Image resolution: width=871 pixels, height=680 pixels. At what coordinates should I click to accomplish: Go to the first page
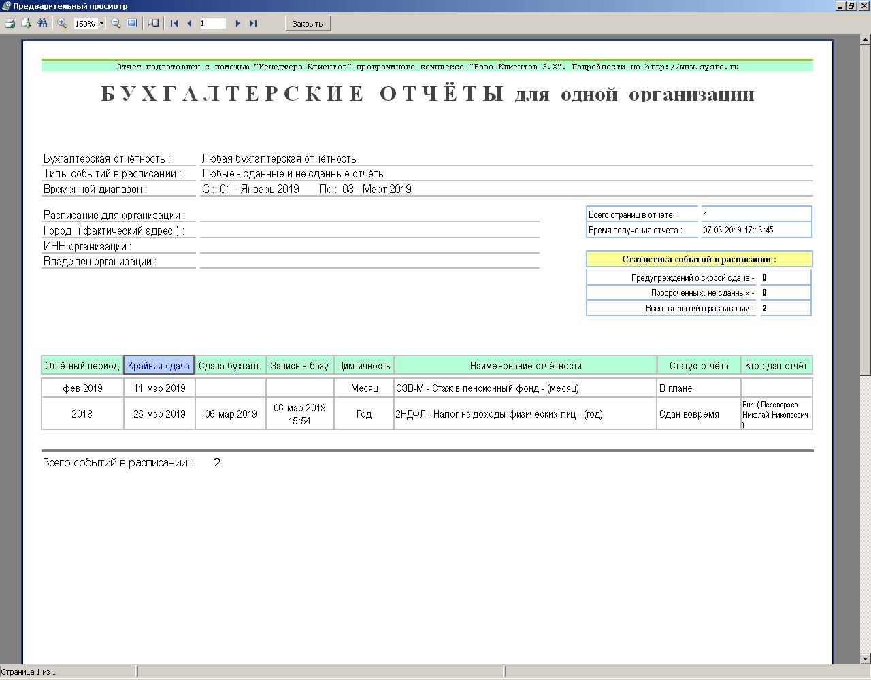point(174,23)
